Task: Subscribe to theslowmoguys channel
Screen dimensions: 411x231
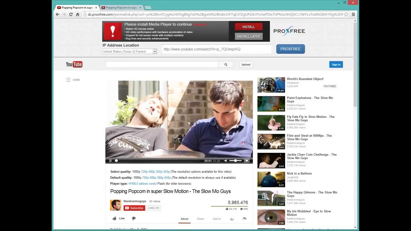Action: (134, 208)
